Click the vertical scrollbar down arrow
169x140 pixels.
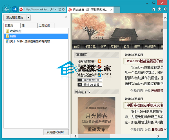tap(165, 129)
